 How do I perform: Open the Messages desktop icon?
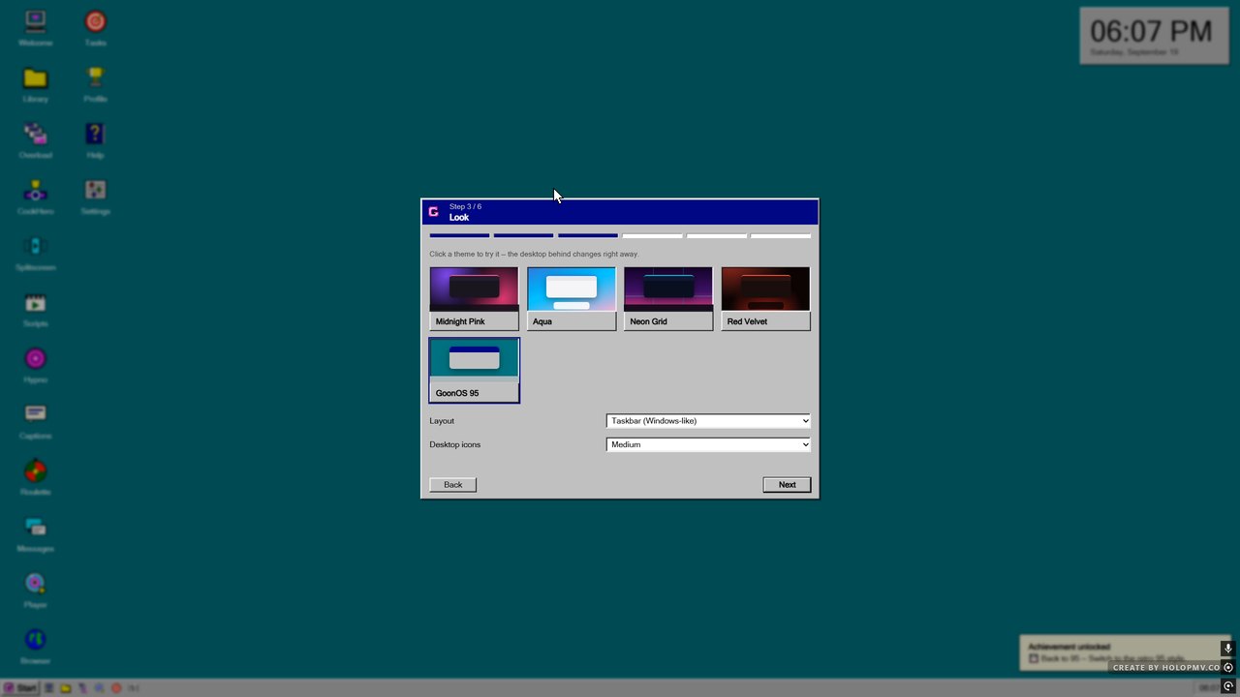point(35,533)
